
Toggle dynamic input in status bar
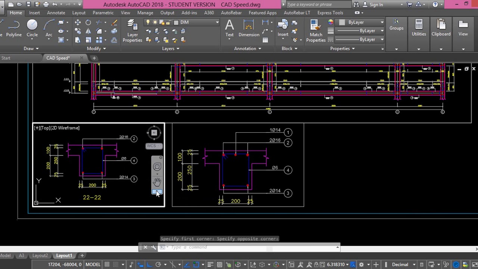[x=140, y=265]
